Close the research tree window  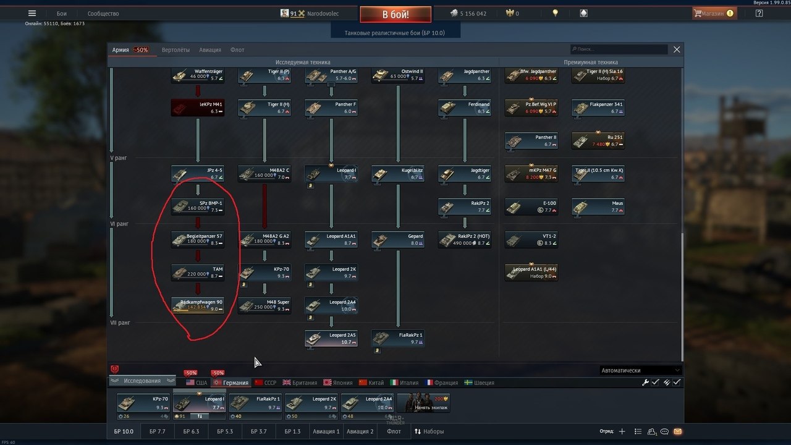pyautogui.click(x=677, y=49)
